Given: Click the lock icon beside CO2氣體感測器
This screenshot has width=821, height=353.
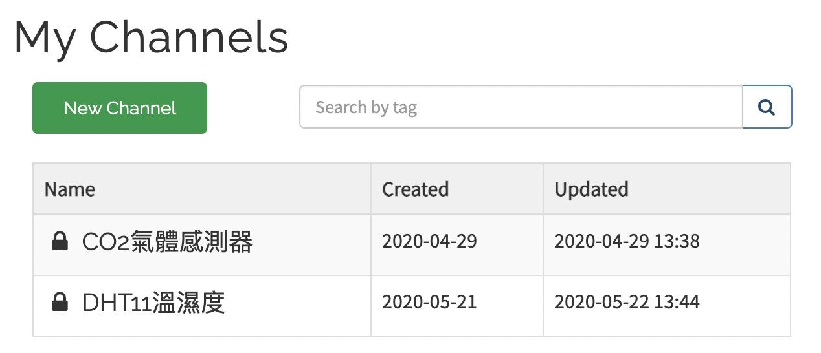Looking at the screenshot, I should coord(60,242).
